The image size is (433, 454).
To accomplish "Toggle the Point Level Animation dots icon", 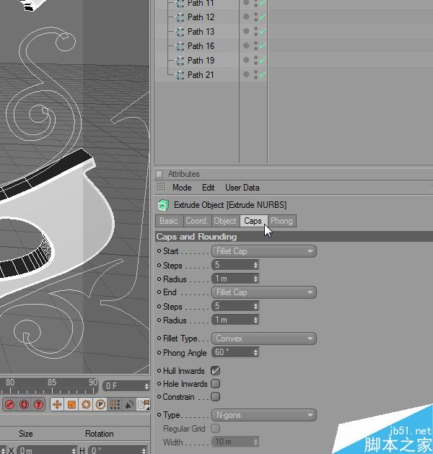I will click(115, 404).
